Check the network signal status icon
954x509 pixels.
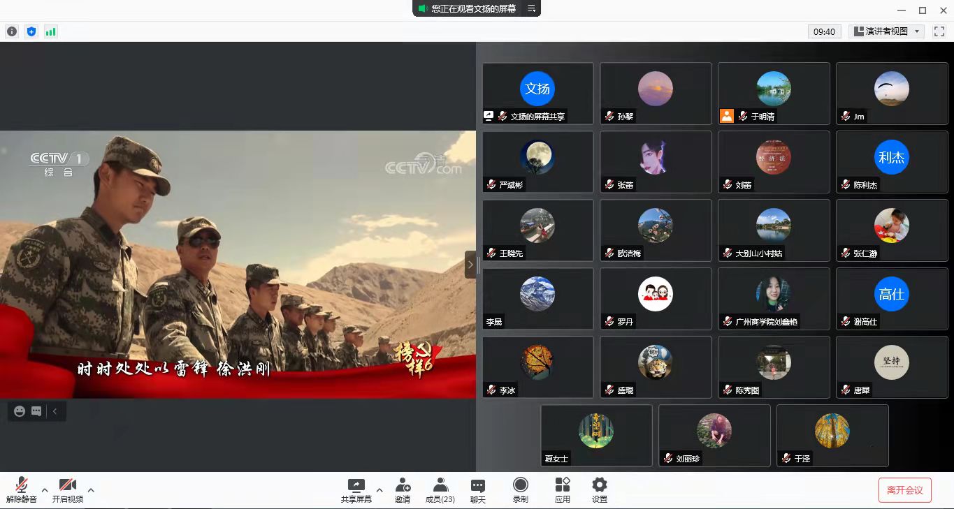(50, 31)
